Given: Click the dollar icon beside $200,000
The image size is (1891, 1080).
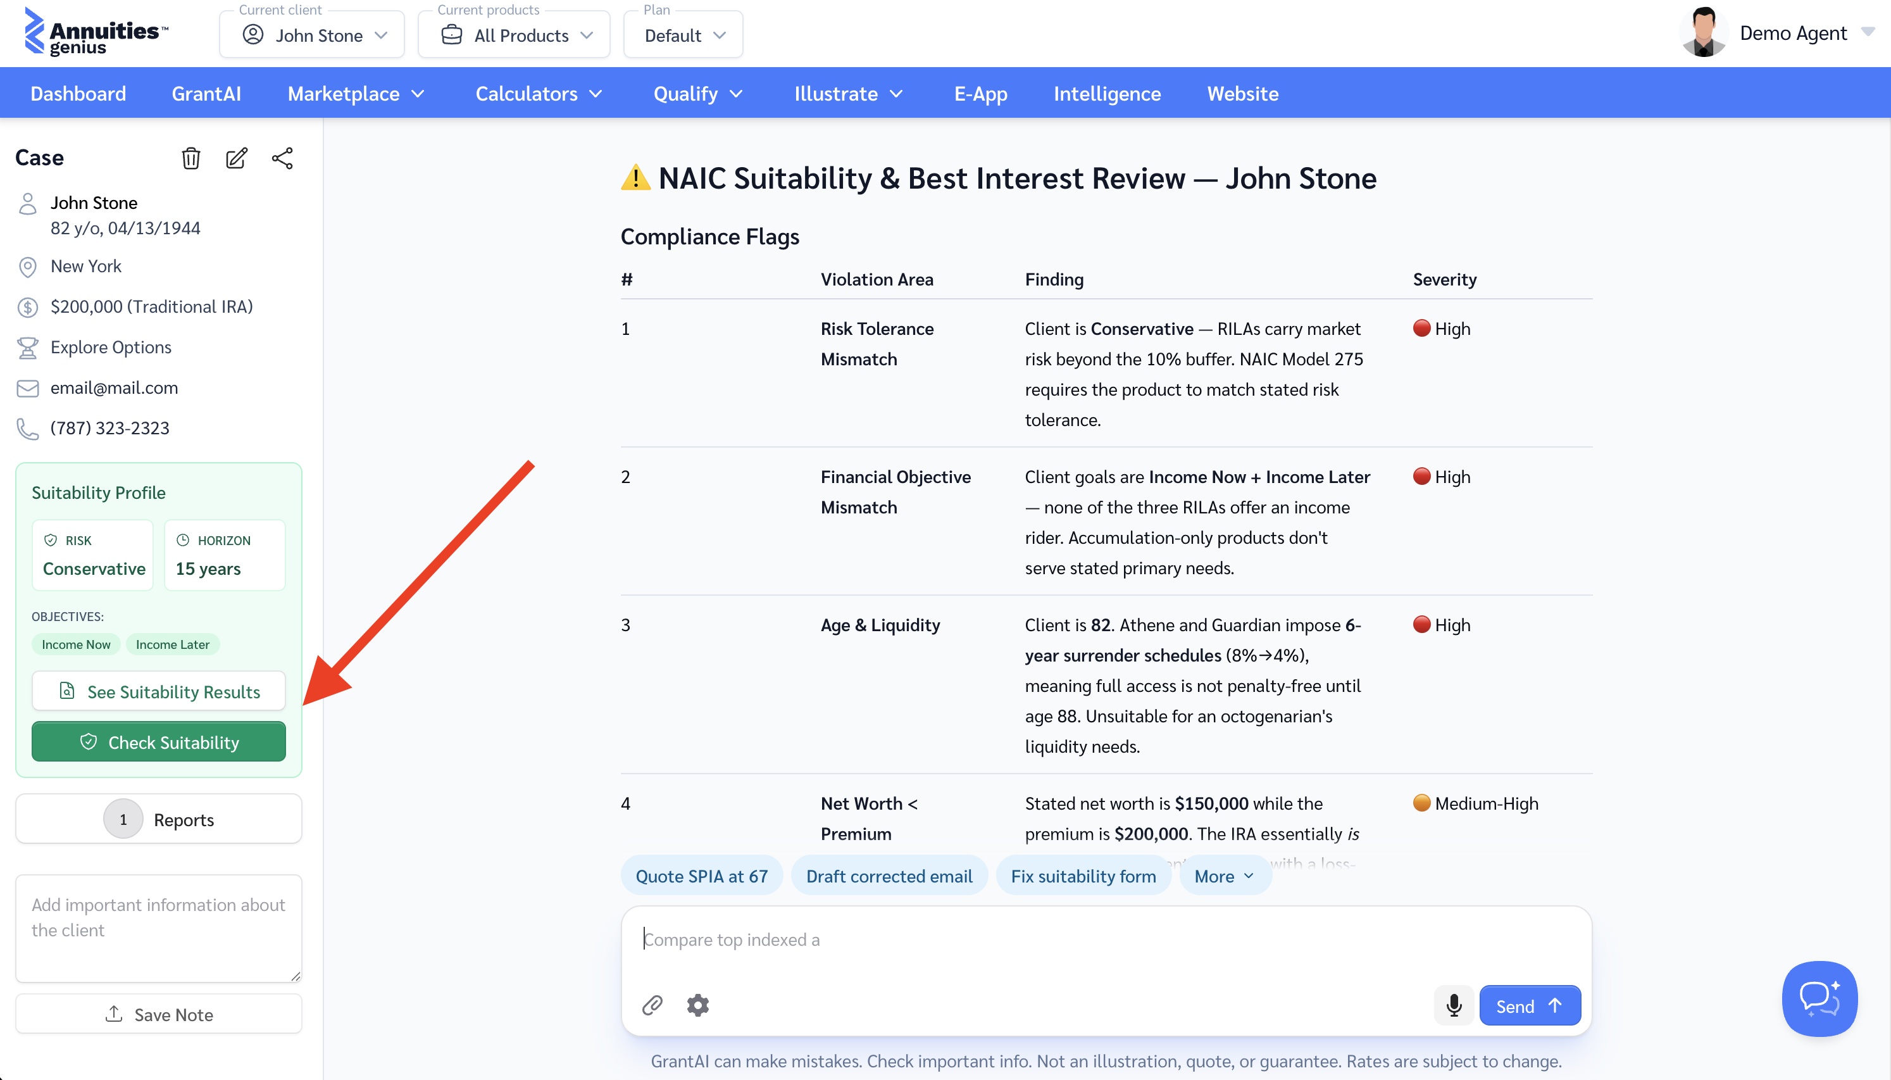Looking at the screenshot, I should 27,307.
